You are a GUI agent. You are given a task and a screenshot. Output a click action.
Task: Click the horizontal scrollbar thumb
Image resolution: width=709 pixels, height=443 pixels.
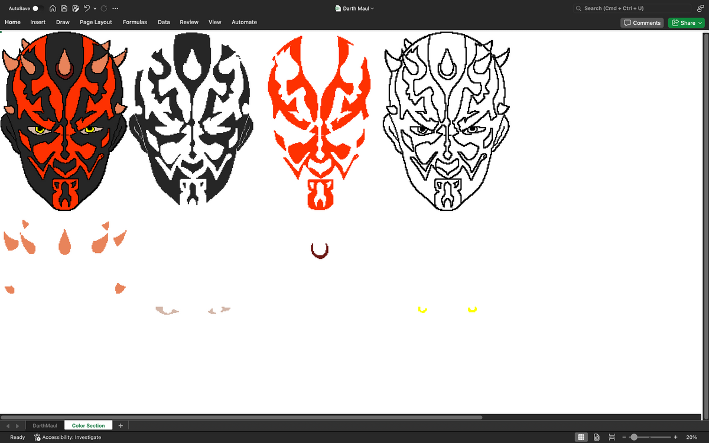coord(241,417)
